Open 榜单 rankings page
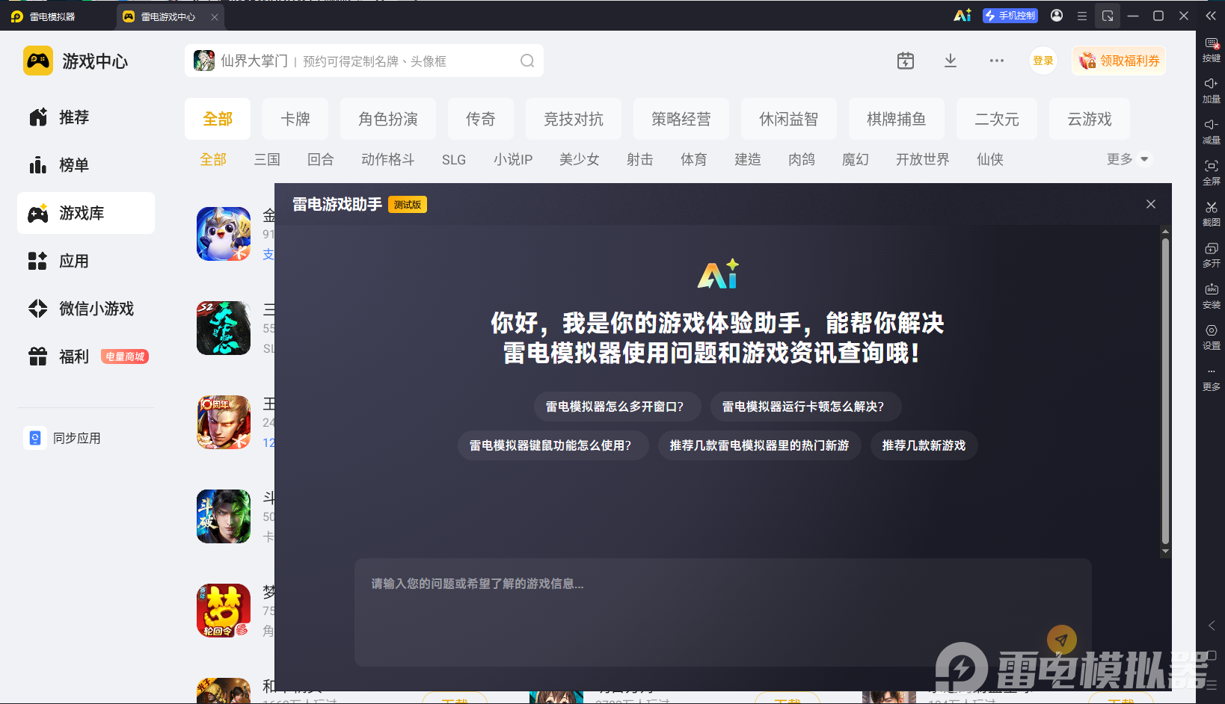Viewport: 1225px width, 704px height. [x=86, y=165]
